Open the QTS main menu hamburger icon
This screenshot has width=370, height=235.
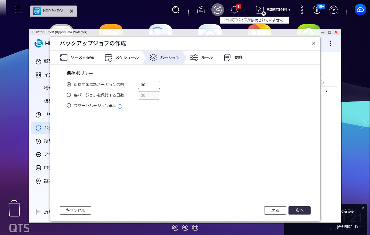(19, 10)
